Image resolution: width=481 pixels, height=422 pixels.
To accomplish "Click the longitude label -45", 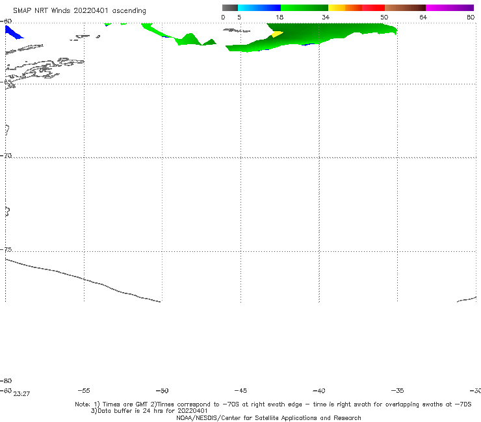I will tap(240, 390).
